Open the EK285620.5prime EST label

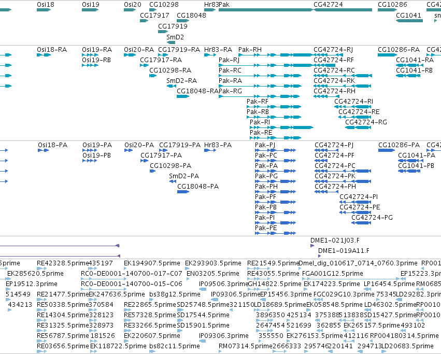[x=35, y=274]
